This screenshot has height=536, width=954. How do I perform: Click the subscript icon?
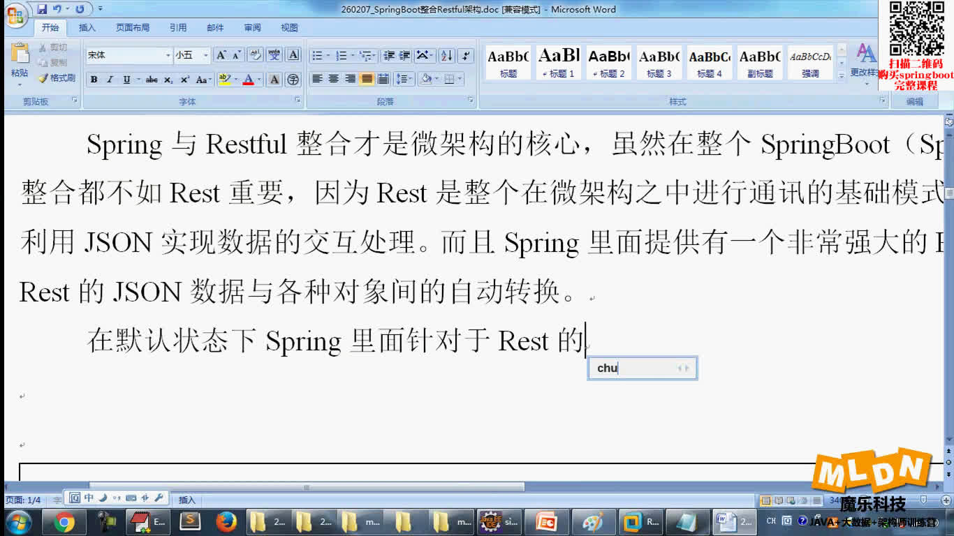[x=168, y=79]
